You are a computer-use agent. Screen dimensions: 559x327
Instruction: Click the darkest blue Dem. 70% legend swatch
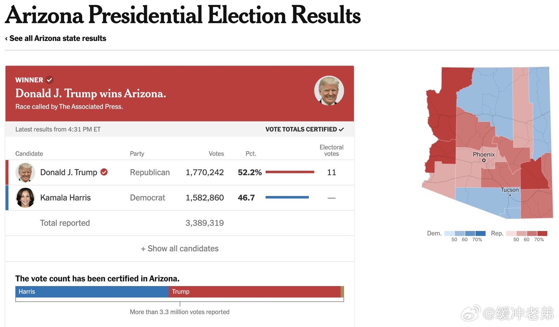point(481,233)
